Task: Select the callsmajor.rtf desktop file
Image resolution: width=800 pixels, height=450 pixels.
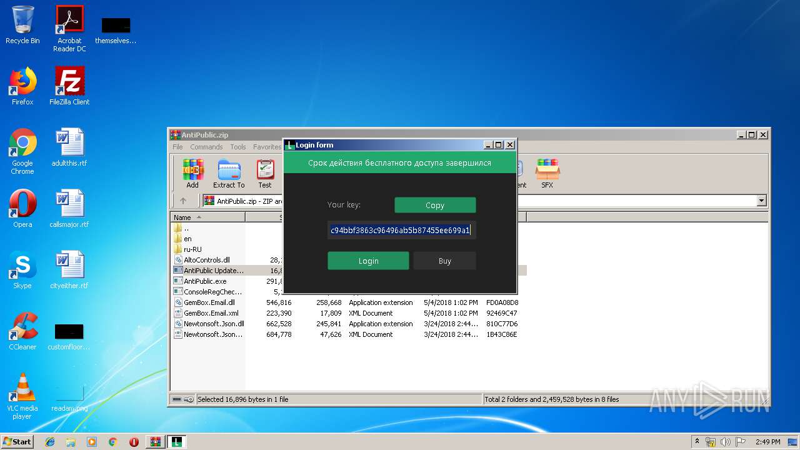Action: (69, 208)
